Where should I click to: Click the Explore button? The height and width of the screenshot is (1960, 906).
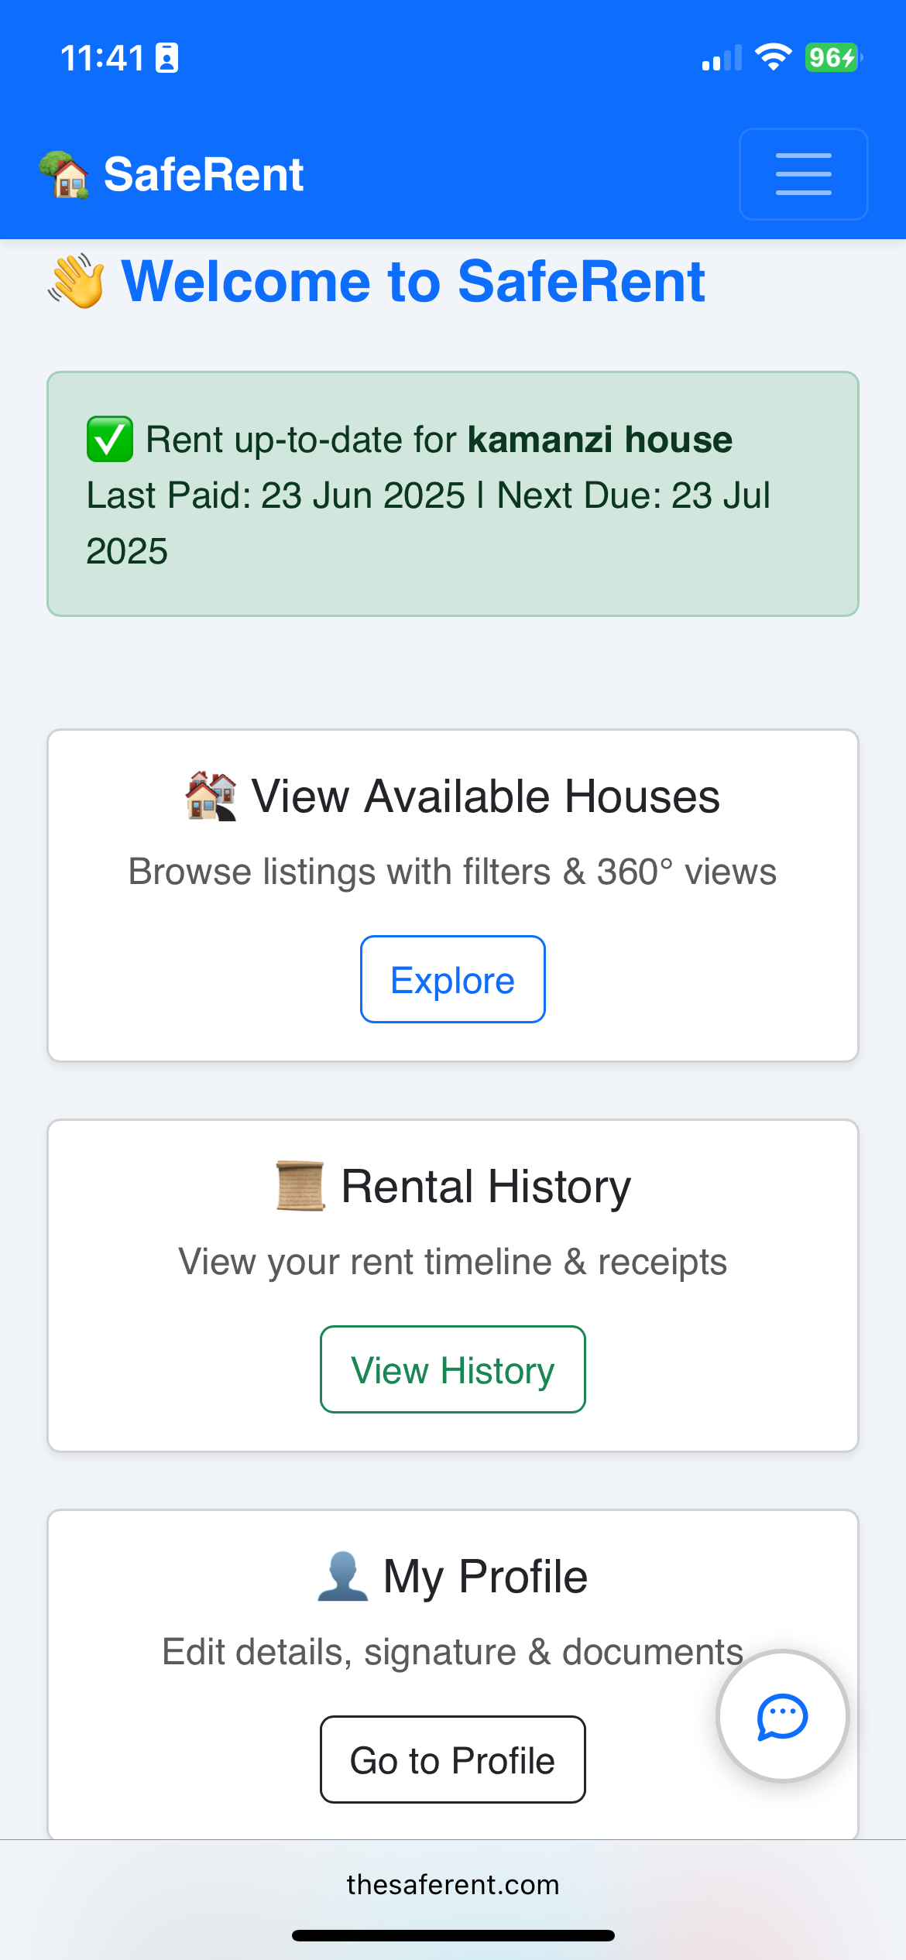pos(453,979)
